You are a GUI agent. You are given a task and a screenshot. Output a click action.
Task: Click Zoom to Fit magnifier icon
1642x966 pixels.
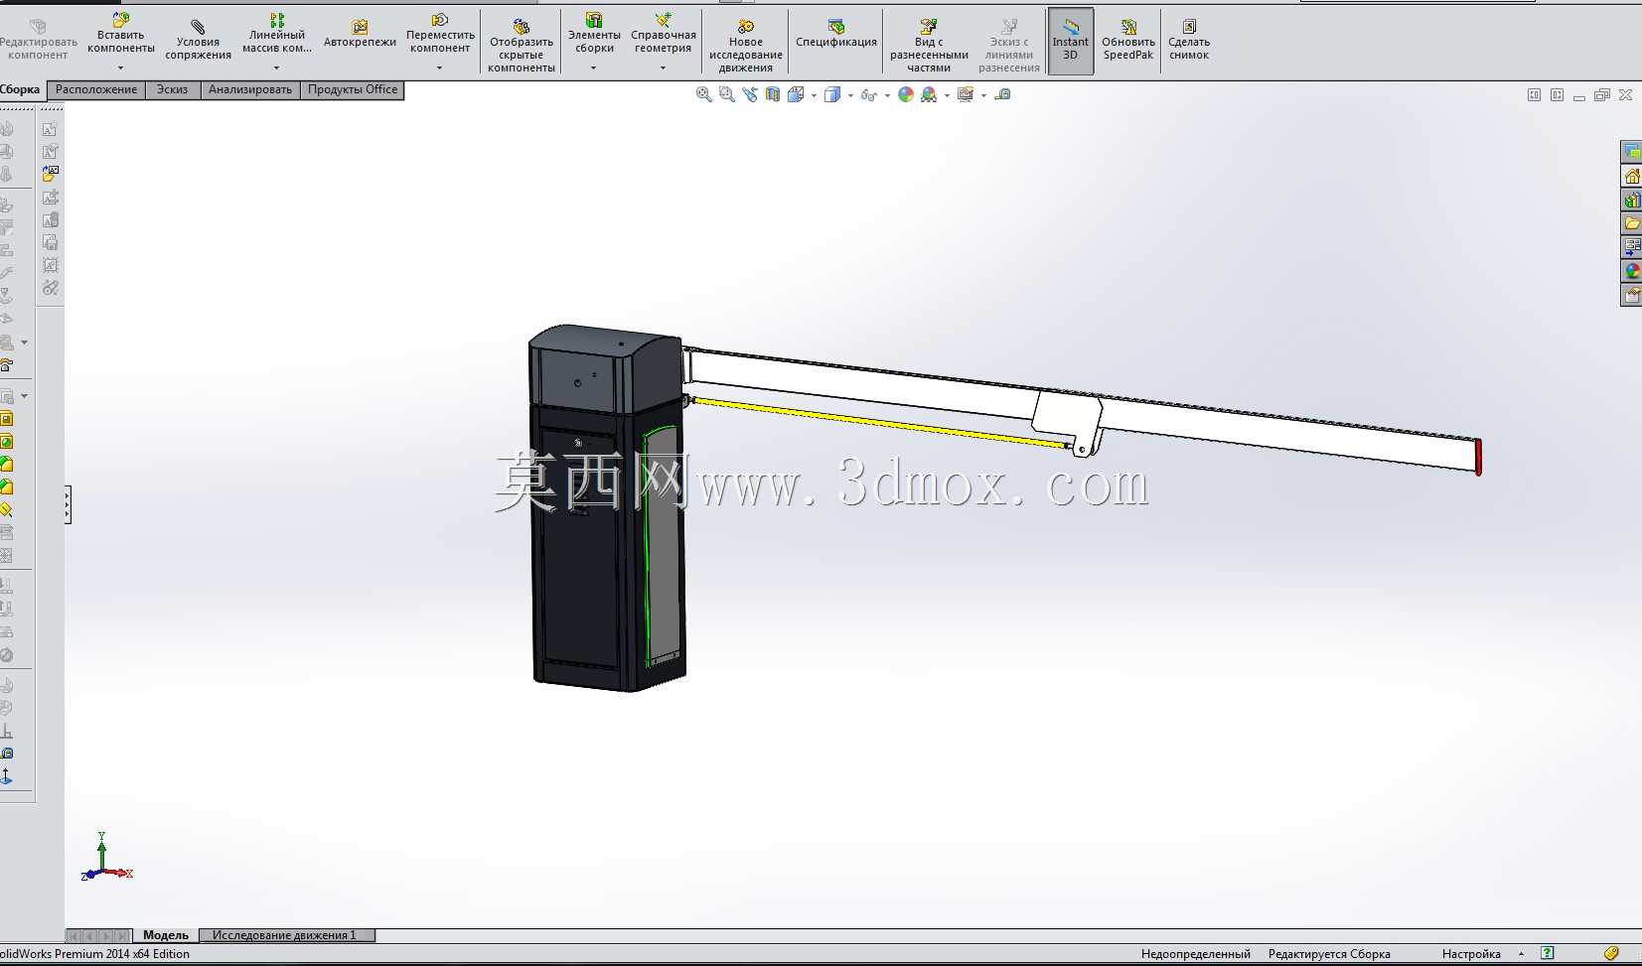point(703,94)
